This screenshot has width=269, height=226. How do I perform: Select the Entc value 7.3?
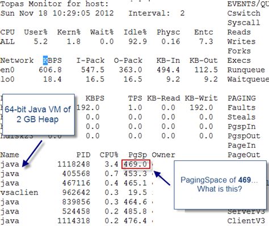point(206,41)
